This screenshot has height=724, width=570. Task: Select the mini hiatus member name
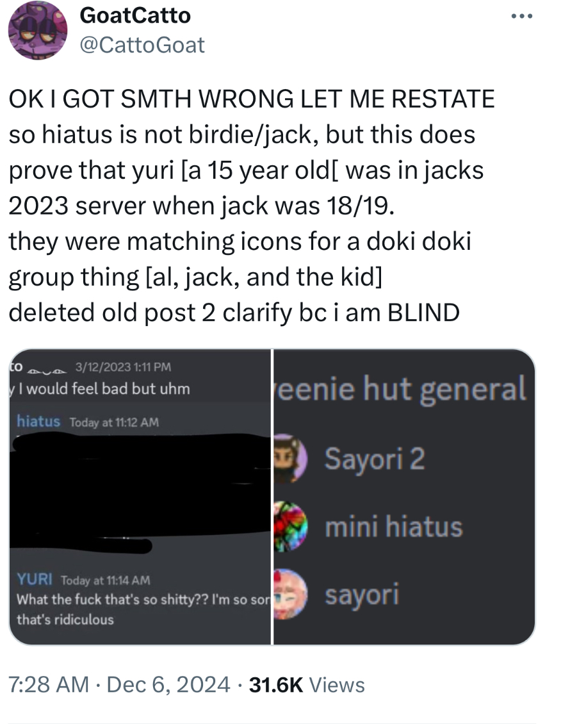[394, 527]
